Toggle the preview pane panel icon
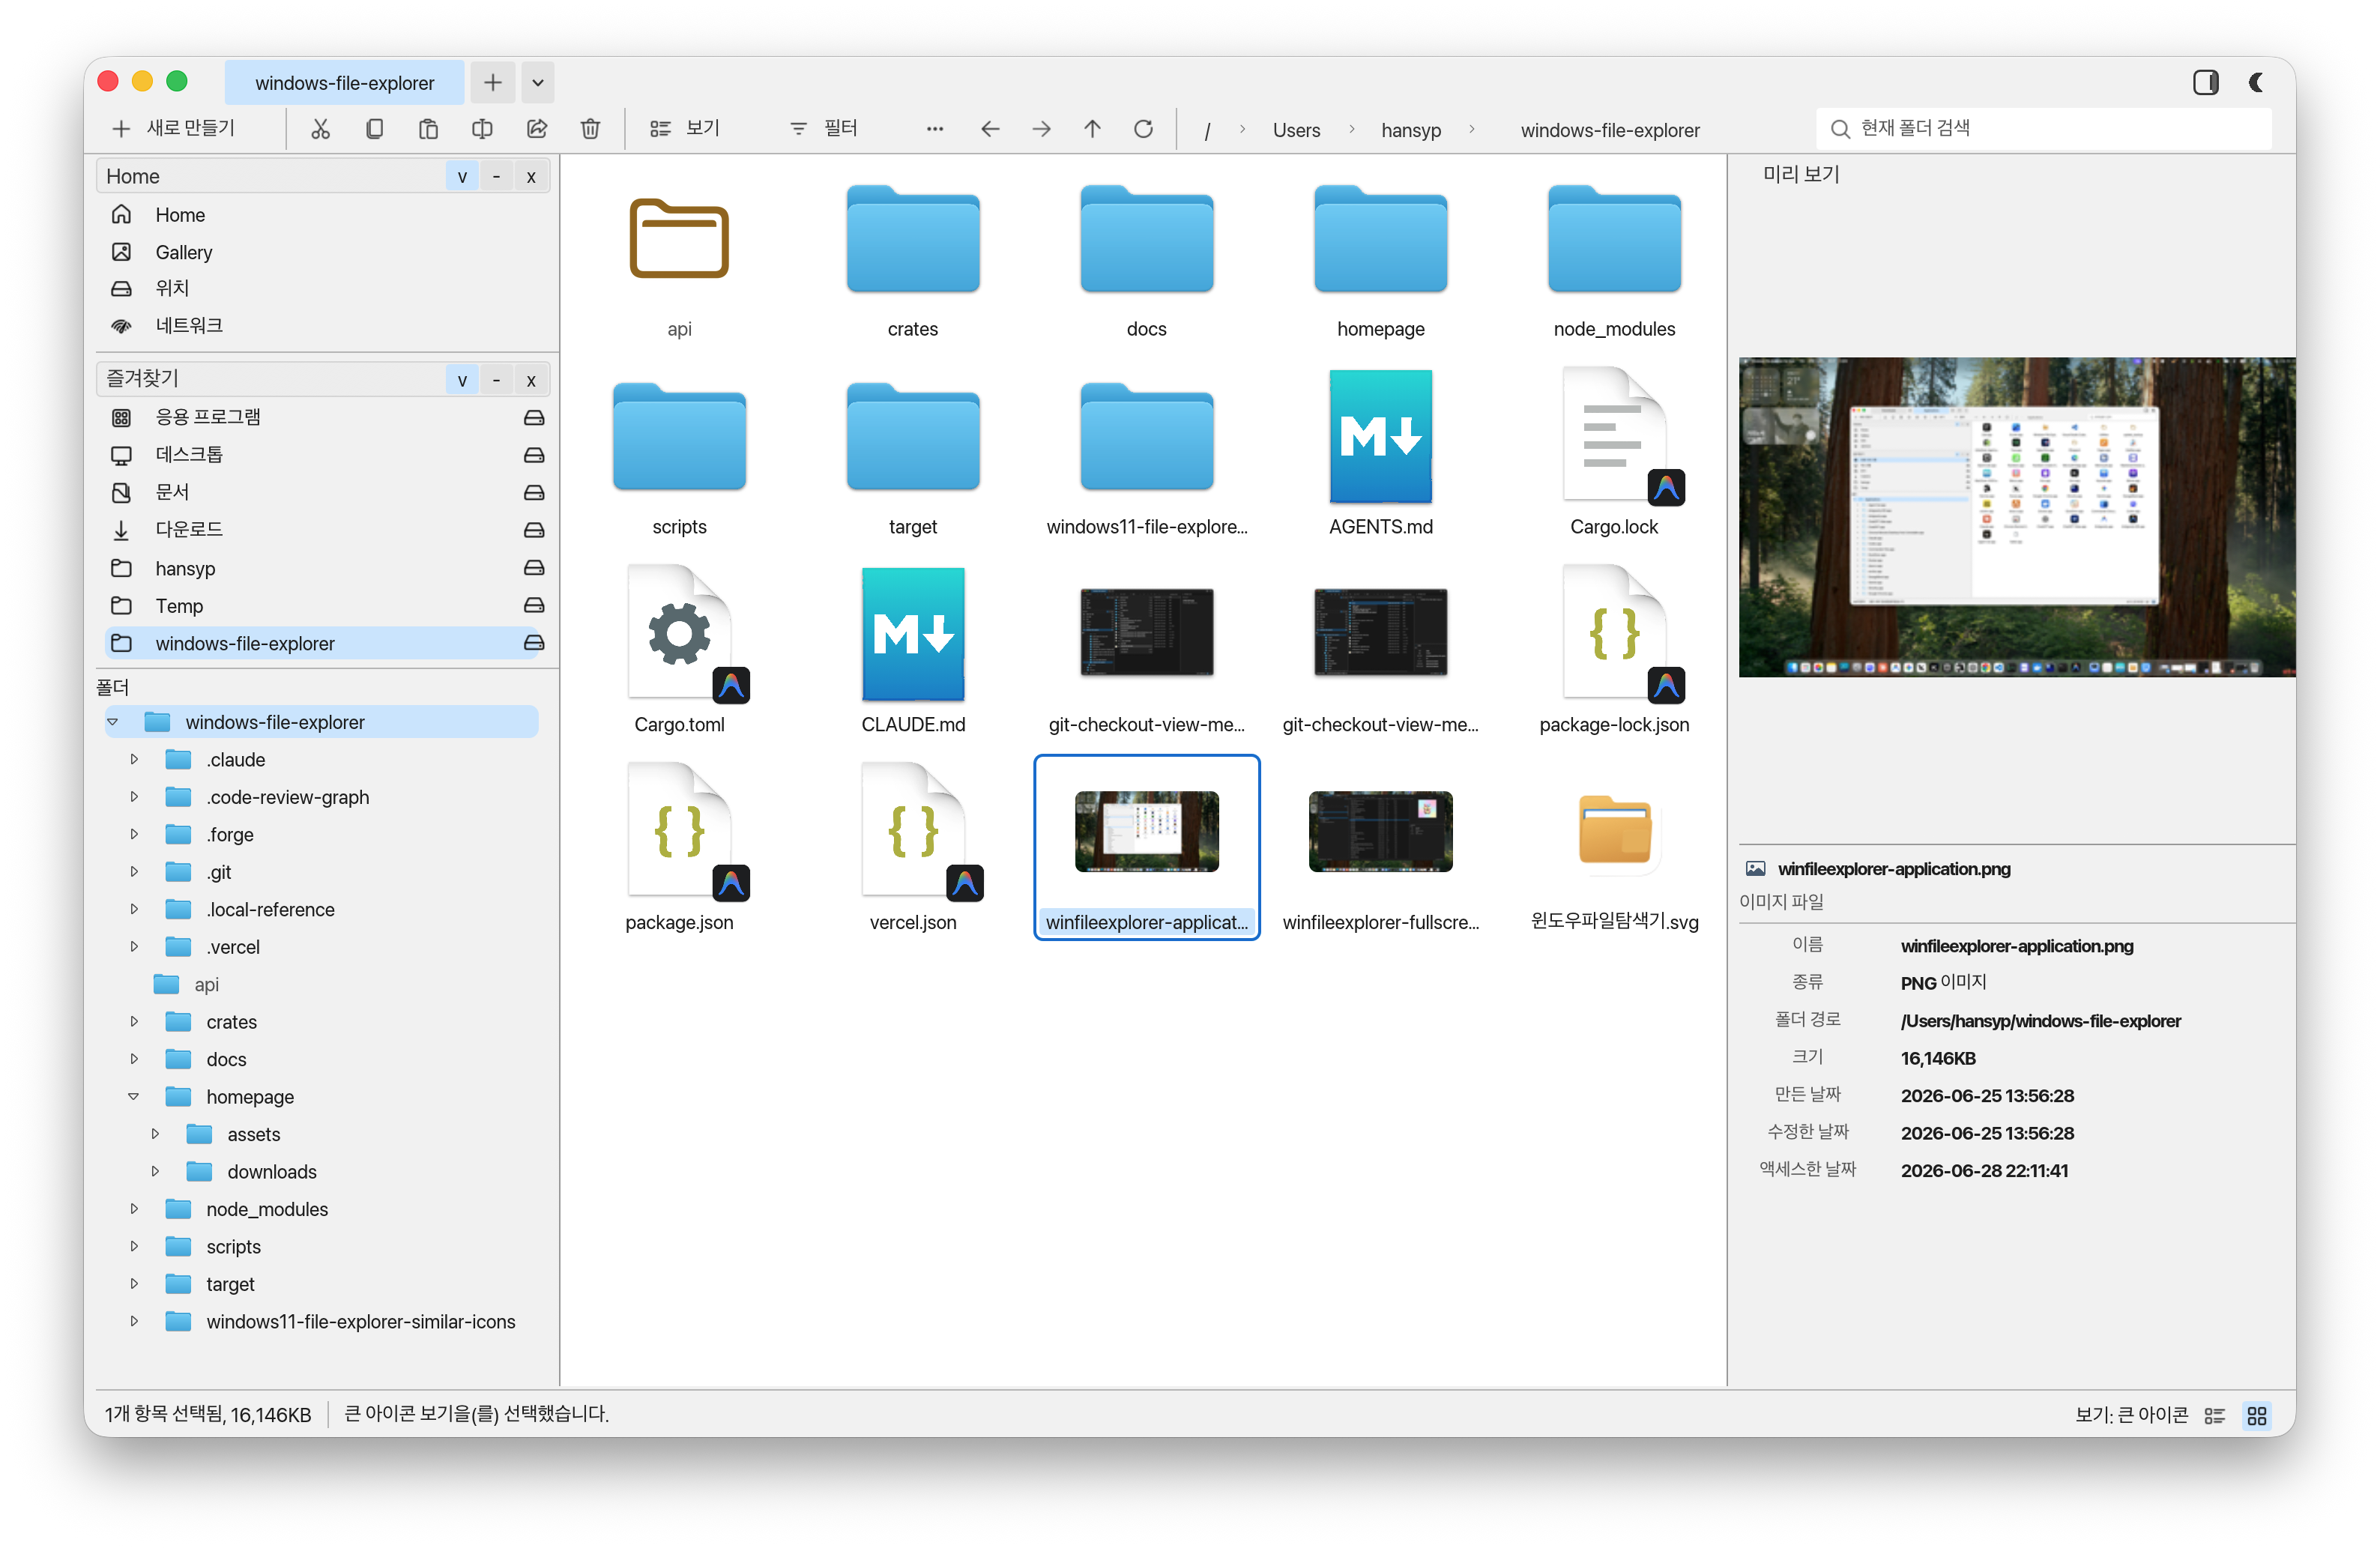 2206,82
